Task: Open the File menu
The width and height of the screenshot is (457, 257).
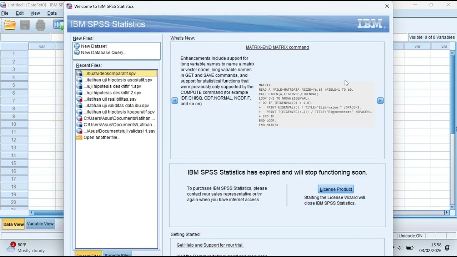Action: pyautogui.click(x=5, y=13)
